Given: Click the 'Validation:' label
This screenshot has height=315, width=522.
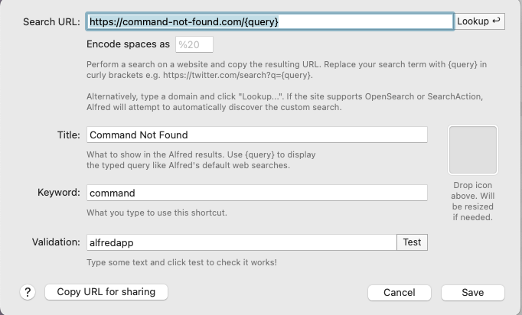Looking at the screenshot, I should pos(56,242).
